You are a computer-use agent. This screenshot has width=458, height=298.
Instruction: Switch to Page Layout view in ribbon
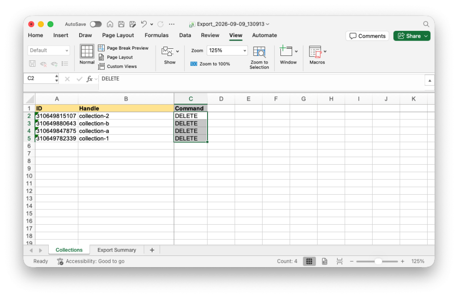point(116,57)
